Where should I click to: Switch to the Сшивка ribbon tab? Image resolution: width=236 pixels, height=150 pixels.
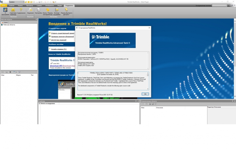39,6
